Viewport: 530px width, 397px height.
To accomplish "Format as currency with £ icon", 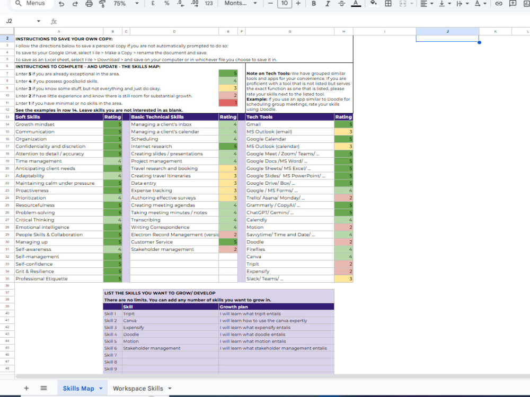I will 153,3.
